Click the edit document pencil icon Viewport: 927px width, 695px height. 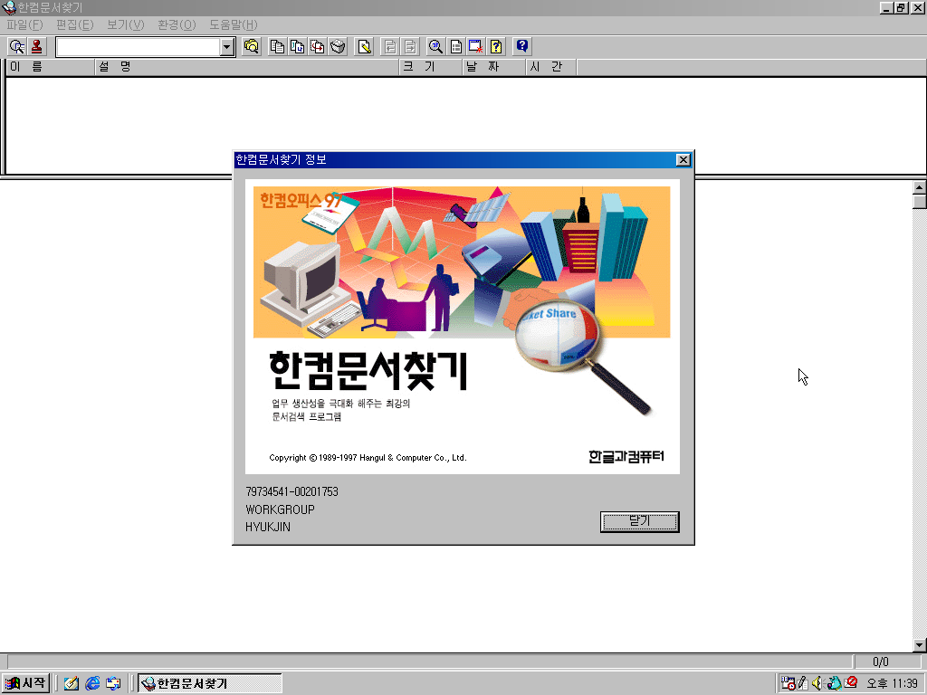pos(365,47)
